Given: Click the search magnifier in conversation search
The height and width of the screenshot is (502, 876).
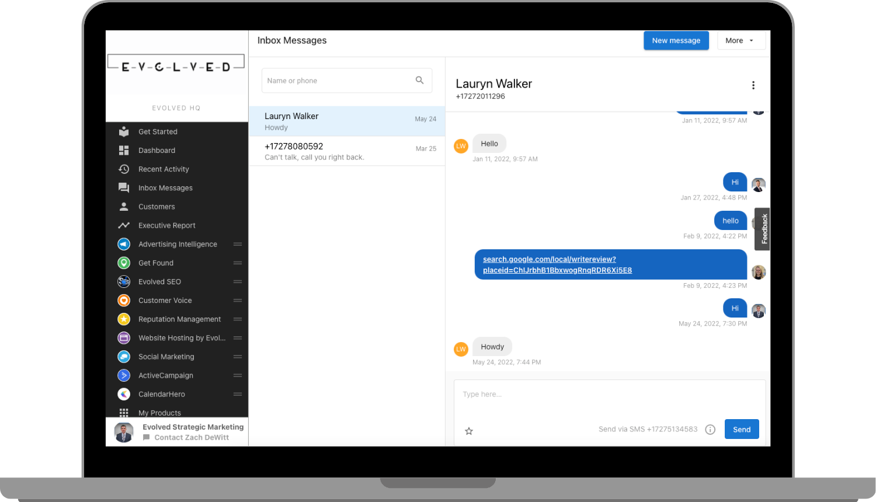Looking at the screenshot, I should tap(420, 80).
